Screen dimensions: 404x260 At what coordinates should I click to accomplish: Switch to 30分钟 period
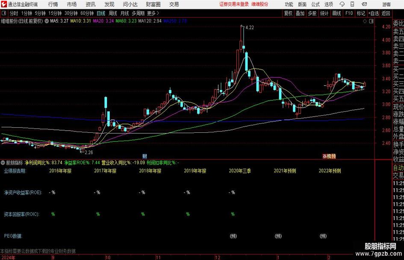click(71, 13)
